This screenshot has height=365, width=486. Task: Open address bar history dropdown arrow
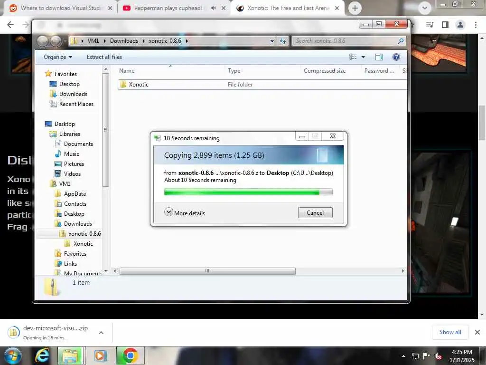point(272,41)
